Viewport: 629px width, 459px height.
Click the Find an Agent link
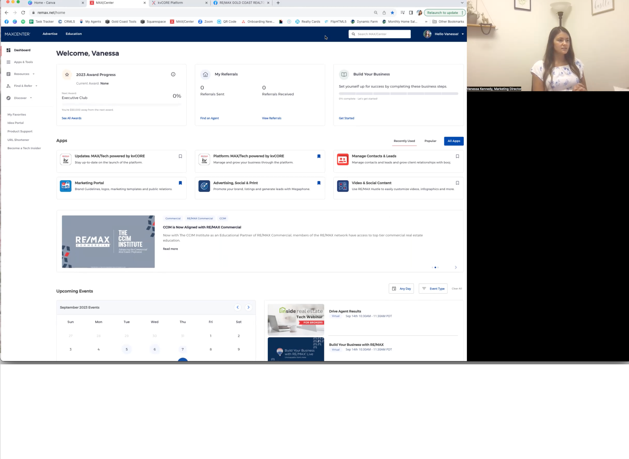pyautogui.click(x=210, y=118)
